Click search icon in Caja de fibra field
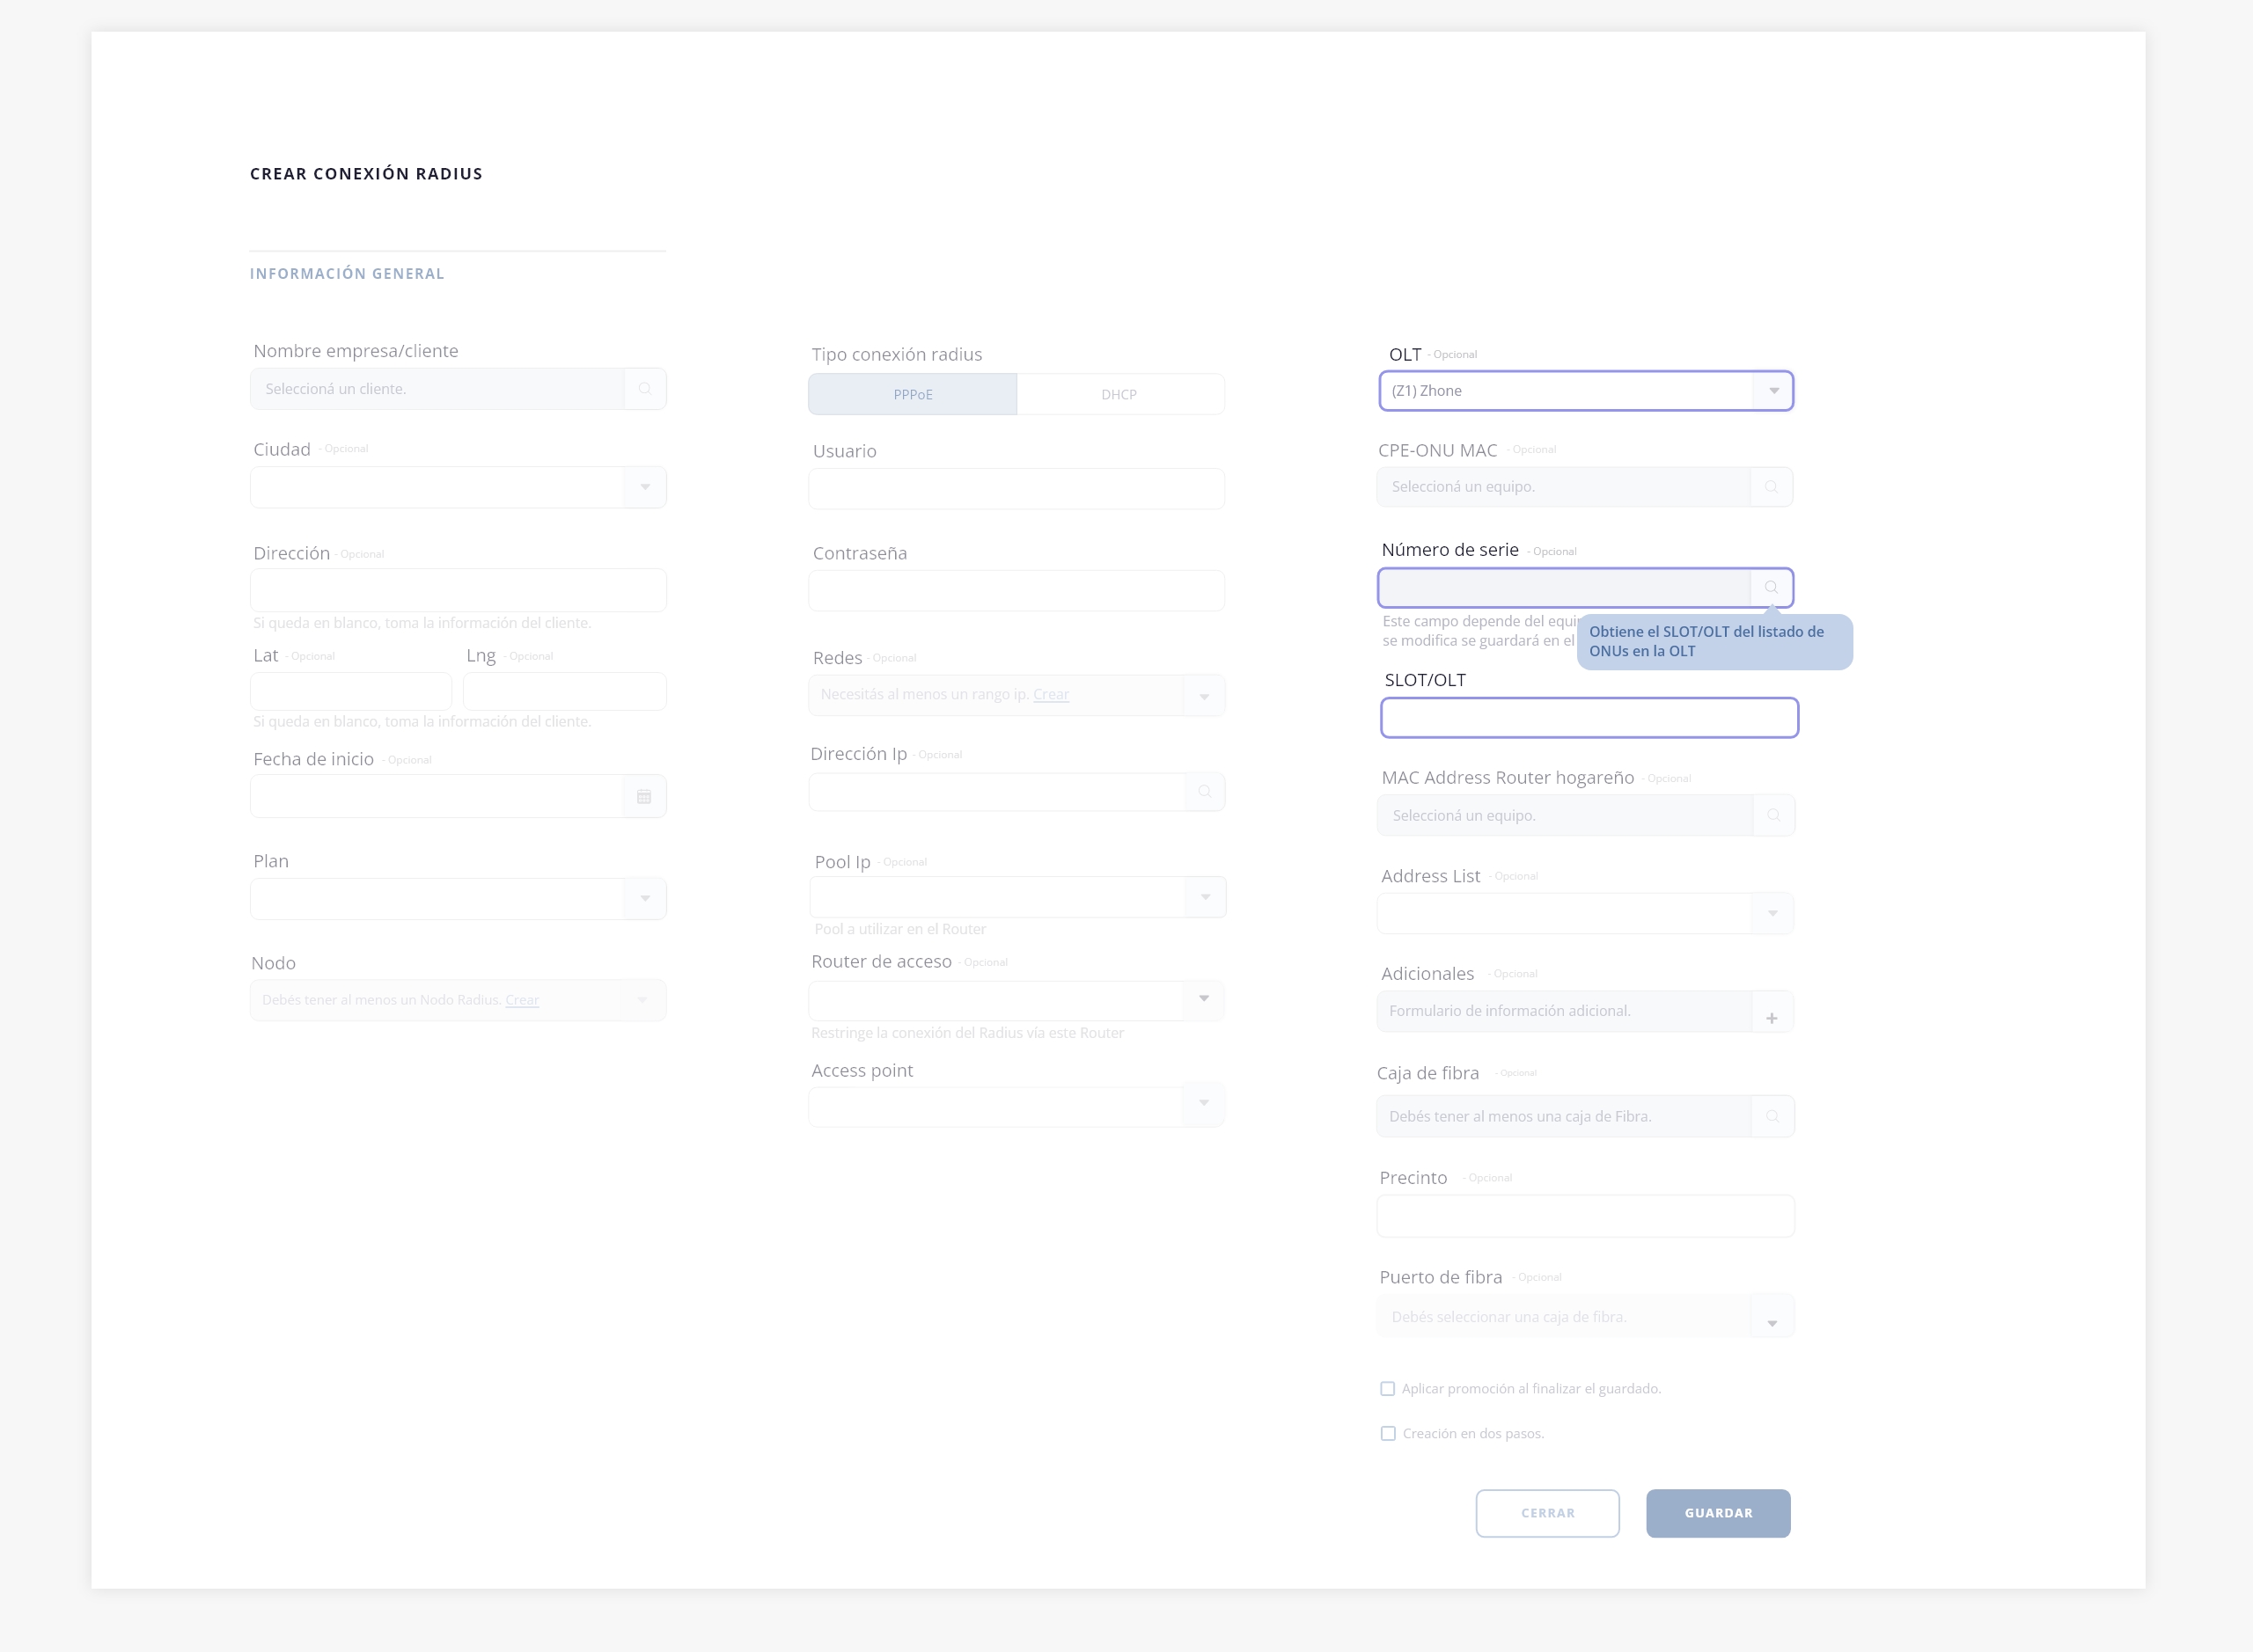 pyautogui.click(x=1772, y=1116)
